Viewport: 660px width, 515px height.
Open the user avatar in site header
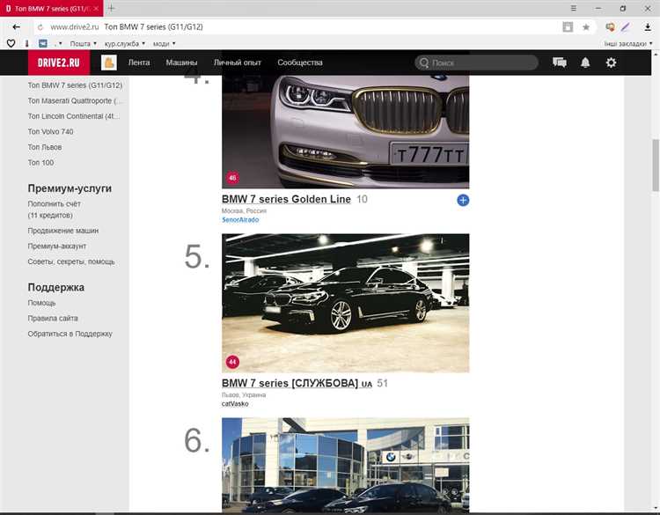[108, 63]
